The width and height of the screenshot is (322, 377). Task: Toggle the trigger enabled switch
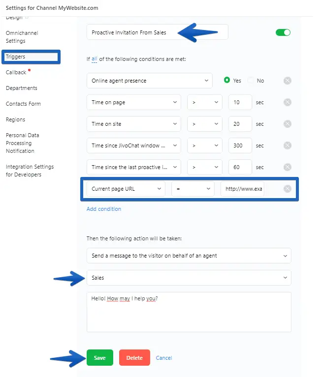(283, 32)
